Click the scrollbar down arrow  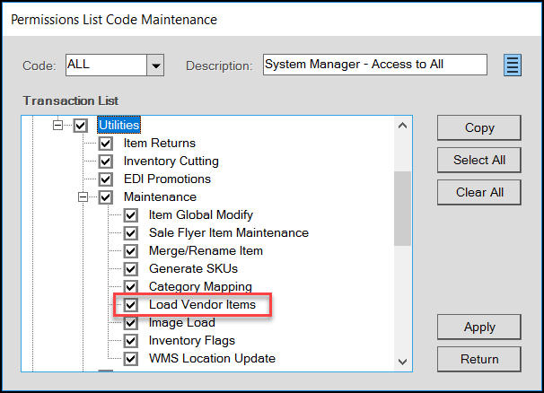click(x=402, y=362)
